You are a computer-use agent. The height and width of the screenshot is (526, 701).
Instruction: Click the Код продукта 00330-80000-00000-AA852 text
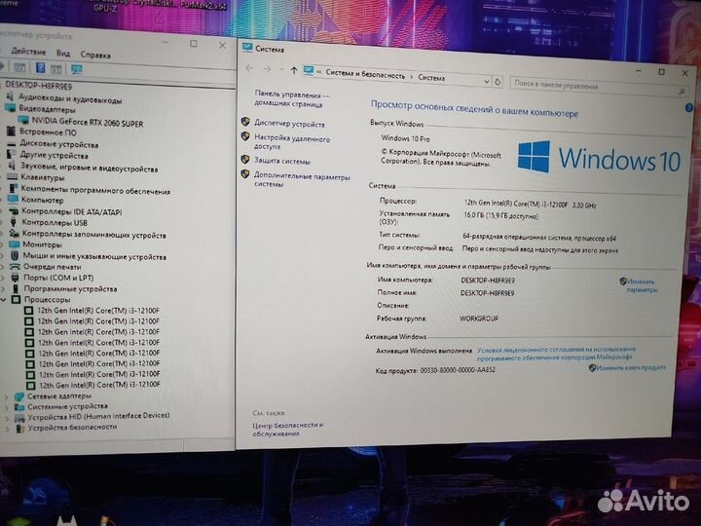pos(435,370)
